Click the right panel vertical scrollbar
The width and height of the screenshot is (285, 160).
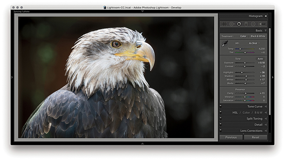click(270, 71)
